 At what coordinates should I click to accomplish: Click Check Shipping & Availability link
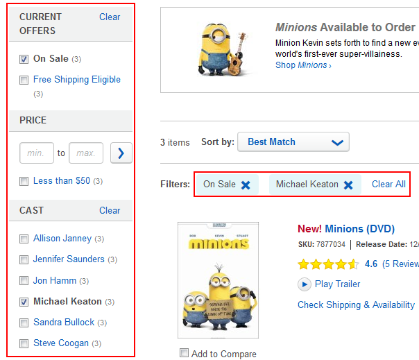coord(356,305)
